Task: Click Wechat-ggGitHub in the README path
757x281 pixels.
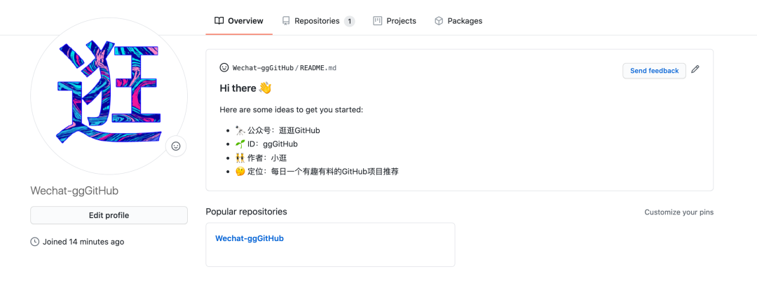Action: point(263,68)
